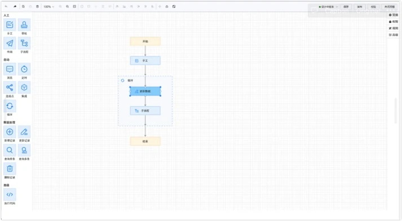Select the 手工 manual task node in palette

[10, 25]
